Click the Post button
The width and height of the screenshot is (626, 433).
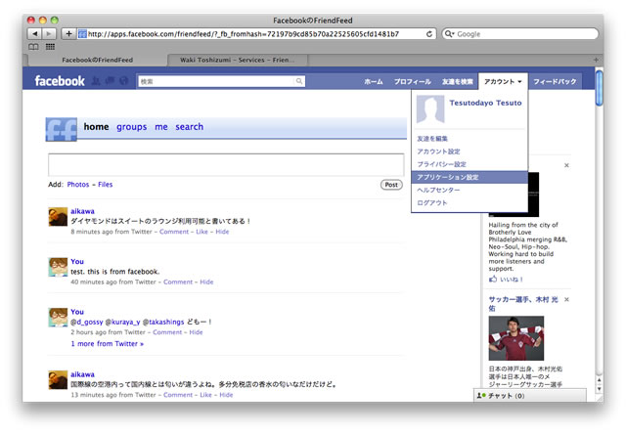point(391,185)
